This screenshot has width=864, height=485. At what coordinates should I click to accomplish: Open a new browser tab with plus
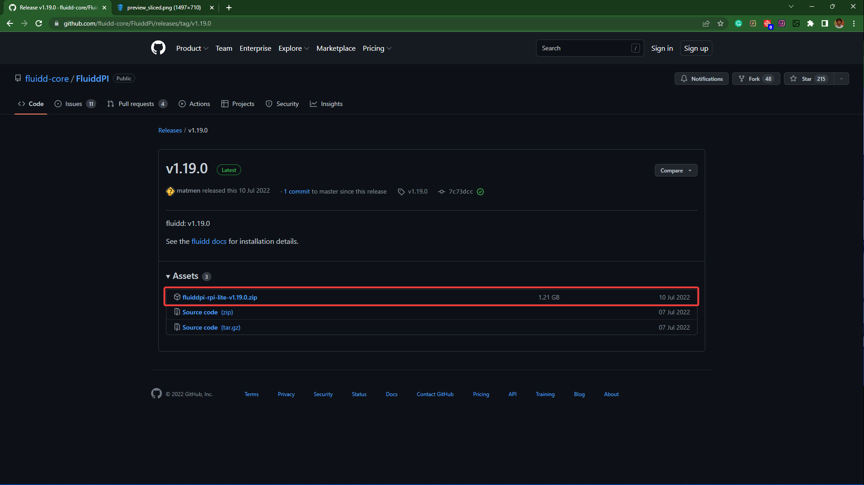[x=229, y=8]
